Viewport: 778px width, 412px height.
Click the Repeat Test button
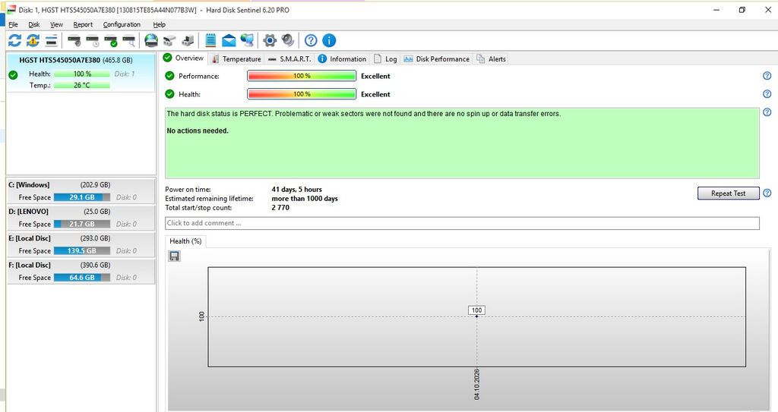pos(728,193)
